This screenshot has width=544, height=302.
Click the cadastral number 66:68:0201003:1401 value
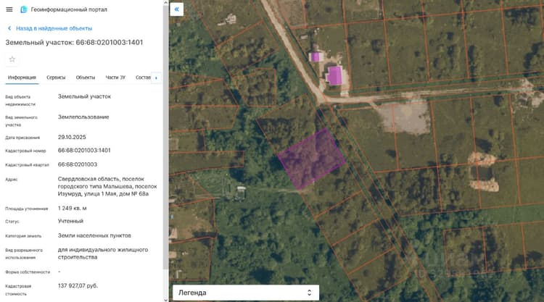[x=84, y=151]
